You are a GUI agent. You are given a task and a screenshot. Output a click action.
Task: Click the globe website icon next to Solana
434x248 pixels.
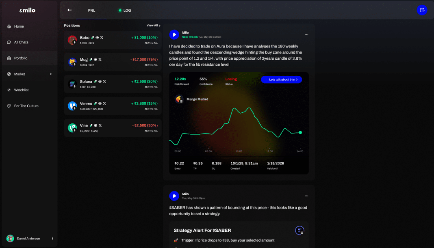[x=100, y=82]
